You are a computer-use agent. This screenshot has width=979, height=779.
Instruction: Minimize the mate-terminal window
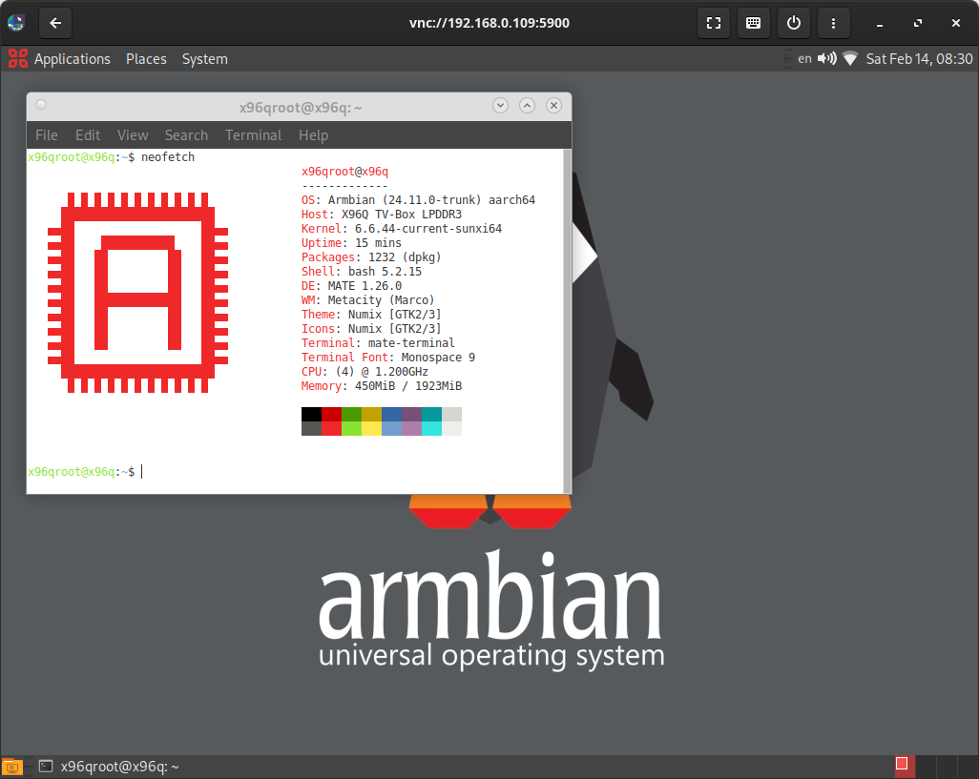coord(500,106)
